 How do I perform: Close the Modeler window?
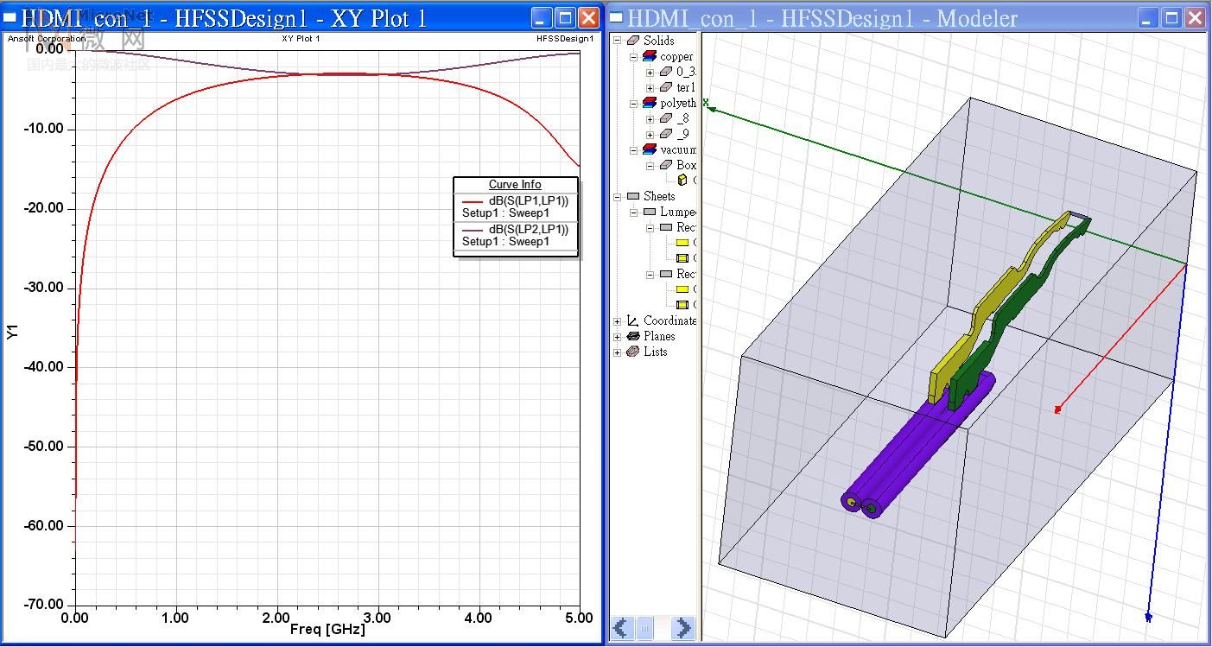[x=1195, y=17]
